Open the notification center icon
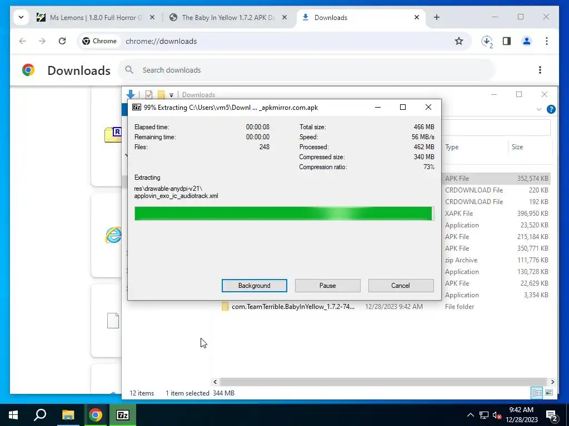569x426 pixels. click(552, 415)
